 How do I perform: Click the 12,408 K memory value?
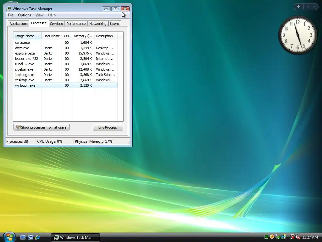tap(85, 69)
